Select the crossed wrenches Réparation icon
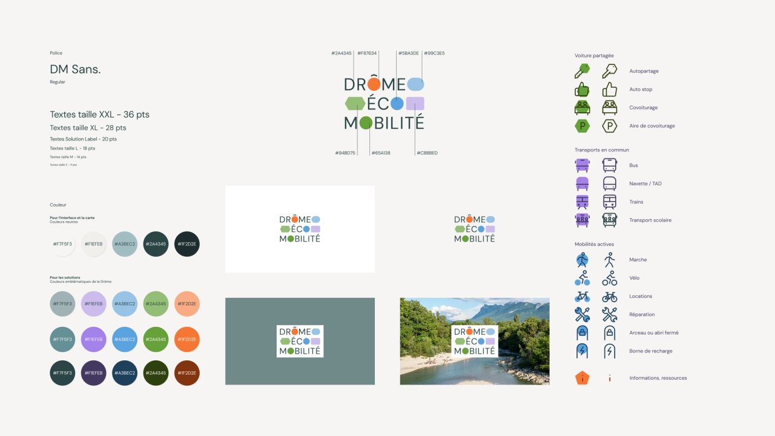The height and width of the screenshot is (436, 775). 582,314
